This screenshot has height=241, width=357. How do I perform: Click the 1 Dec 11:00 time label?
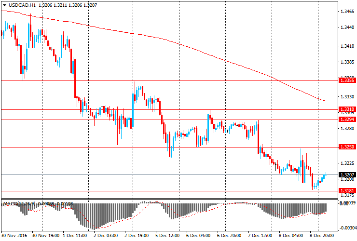coord(75,236)
